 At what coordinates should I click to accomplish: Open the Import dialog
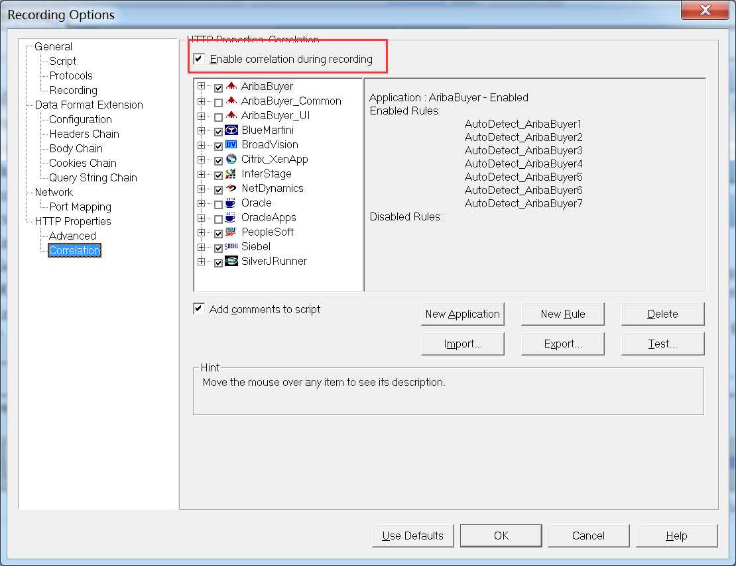click(462, 344)
